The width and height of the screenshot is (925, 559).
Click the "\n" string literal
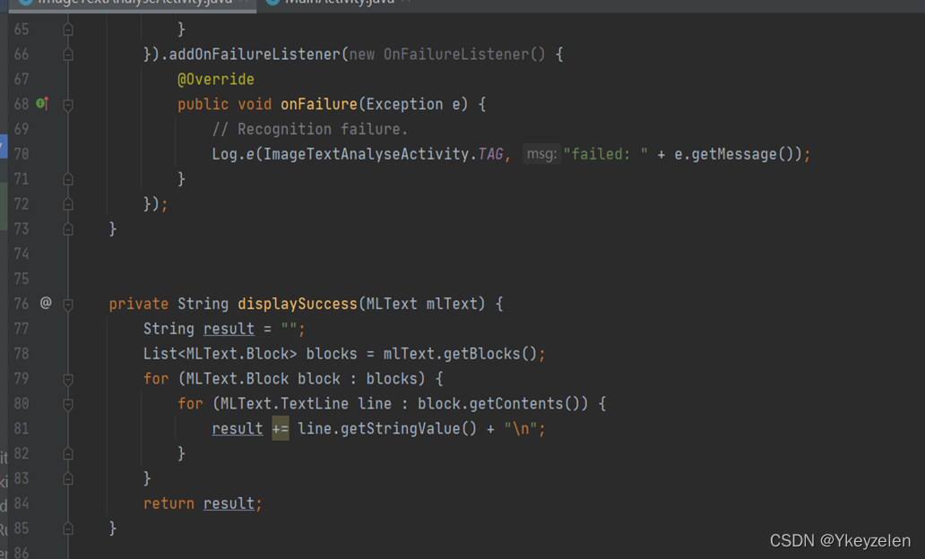click(x=520, y=429)
